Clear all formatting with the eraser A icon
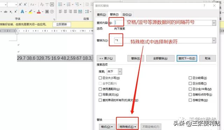This screenshot has height=130, width=224. pyautogui.click(x=42, y=5)
